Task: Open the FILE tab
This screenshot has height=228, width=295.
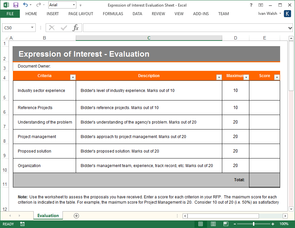Action: [10, 14]
